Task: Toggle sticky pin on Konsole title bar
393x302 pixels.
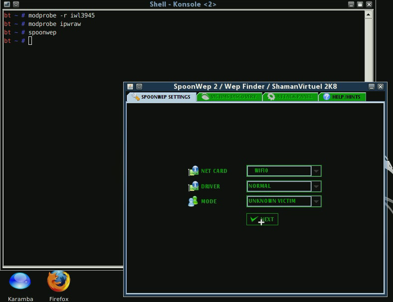Action: 15,4
